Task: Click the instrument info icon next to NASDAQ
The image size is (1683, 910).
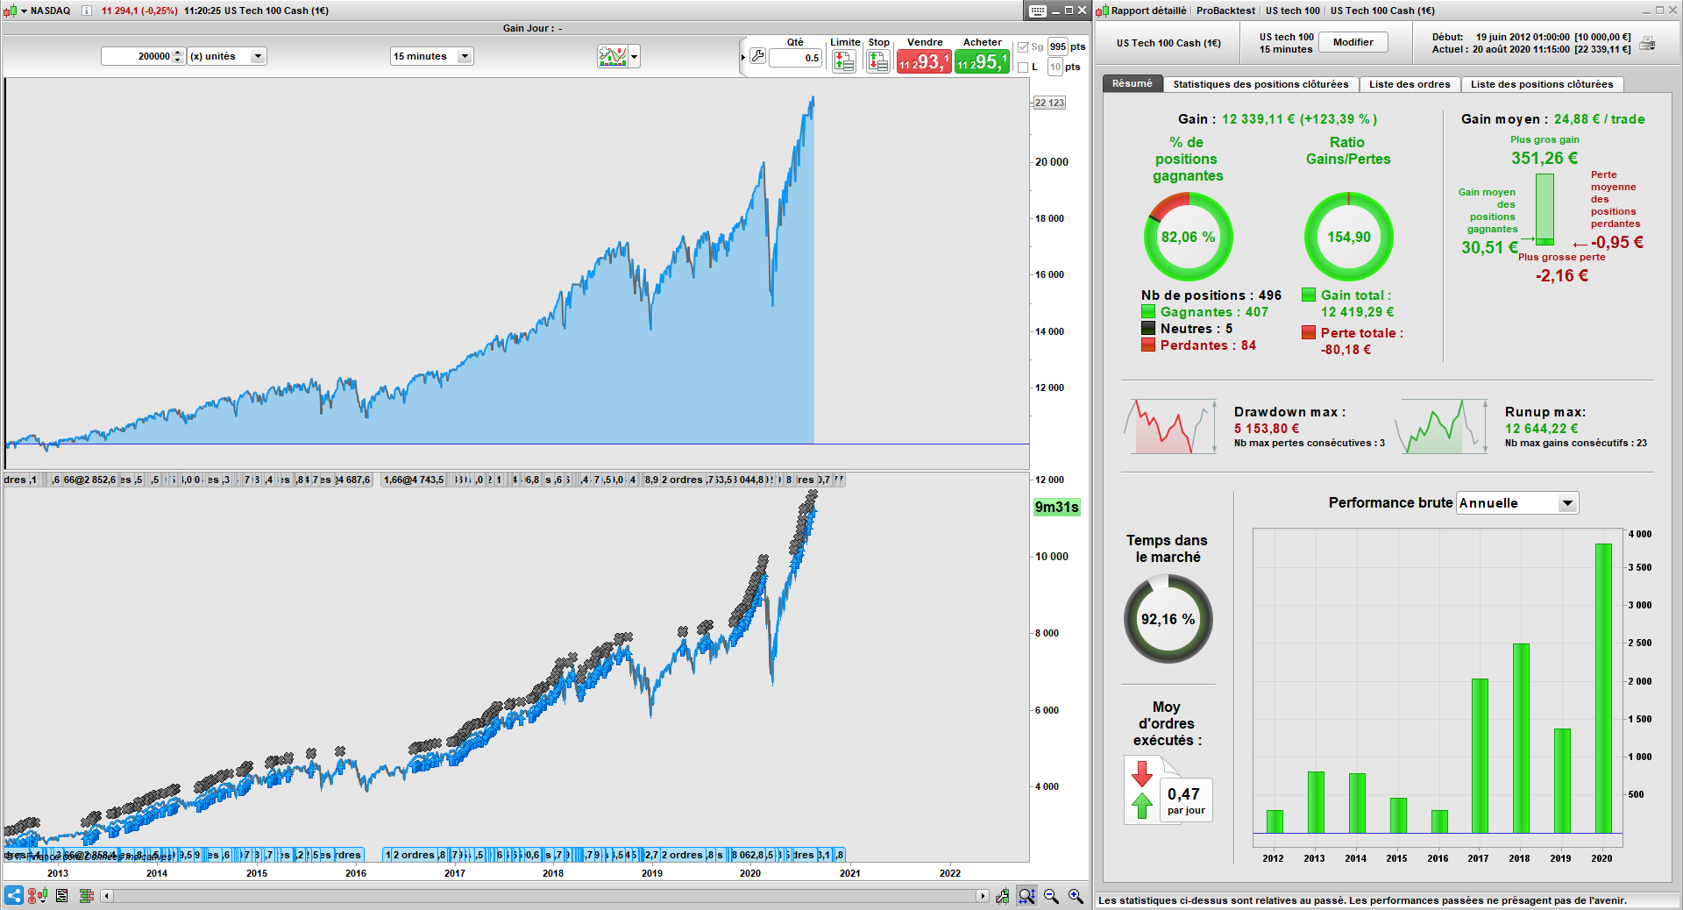Action: (86, 11)
